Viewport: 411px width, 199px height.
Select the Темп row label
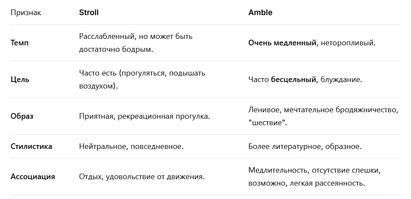(19, 43)
